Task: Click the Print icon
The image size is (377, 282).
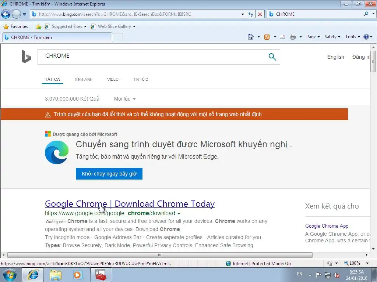Action: pos(293,37)
